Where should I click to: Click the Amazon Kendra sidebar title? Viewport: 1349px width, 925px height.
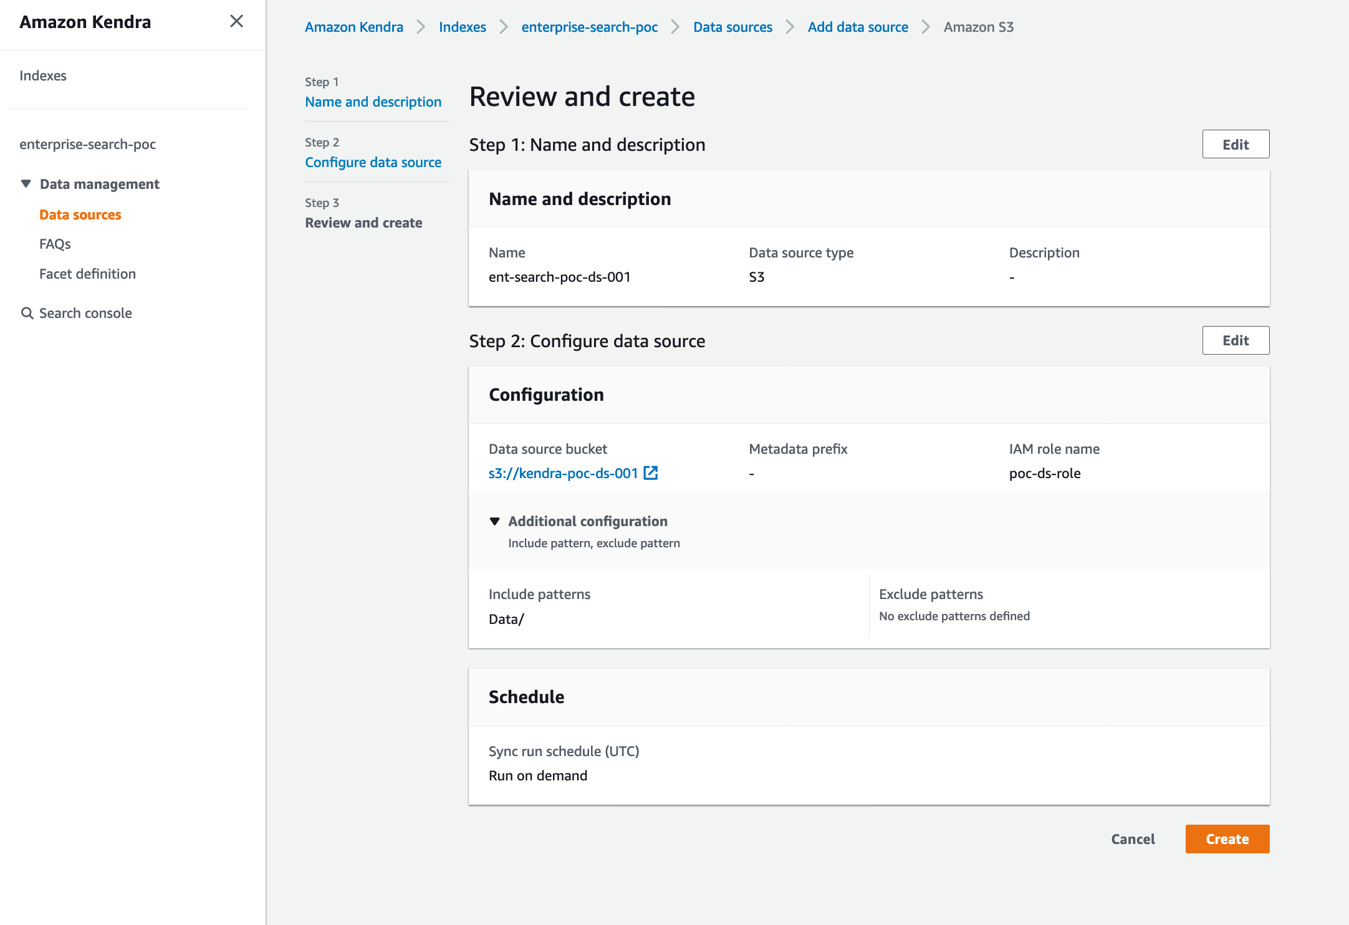[x=85, y=22]
